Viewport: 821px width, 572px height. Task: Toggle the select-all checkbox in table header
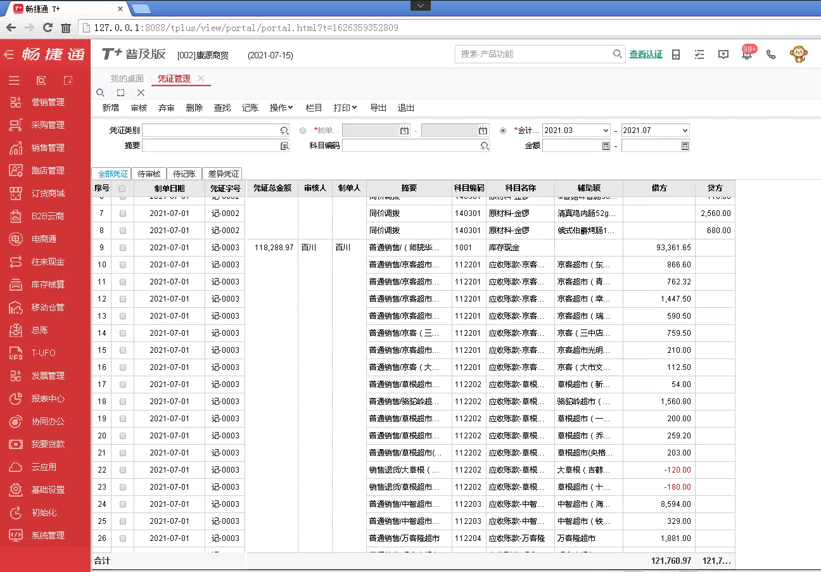pyautogui.click(x=122, y=188)
